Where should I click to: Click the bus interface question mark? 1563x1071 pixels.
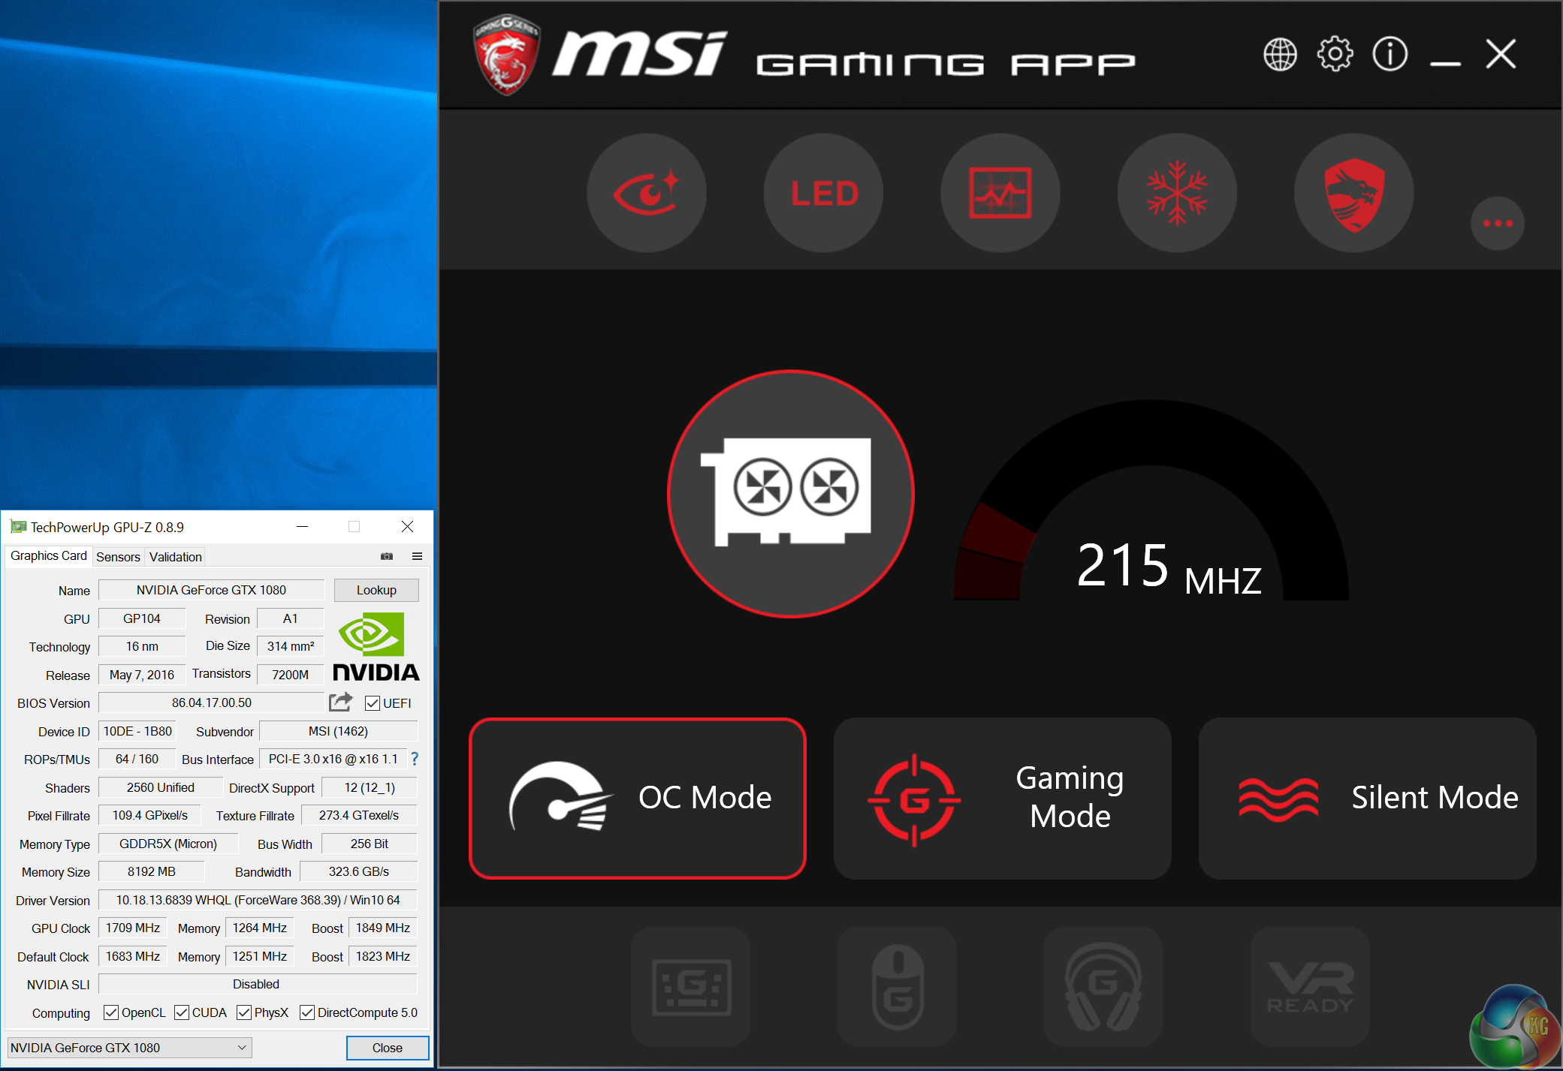(x=415, y=759)
